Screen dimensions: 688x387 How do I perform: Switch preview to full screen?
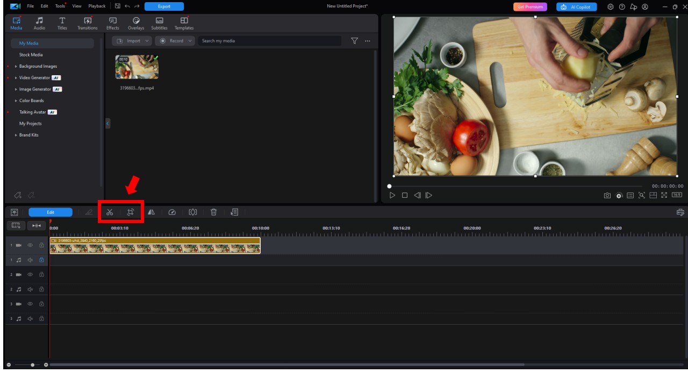pos(664,195)
